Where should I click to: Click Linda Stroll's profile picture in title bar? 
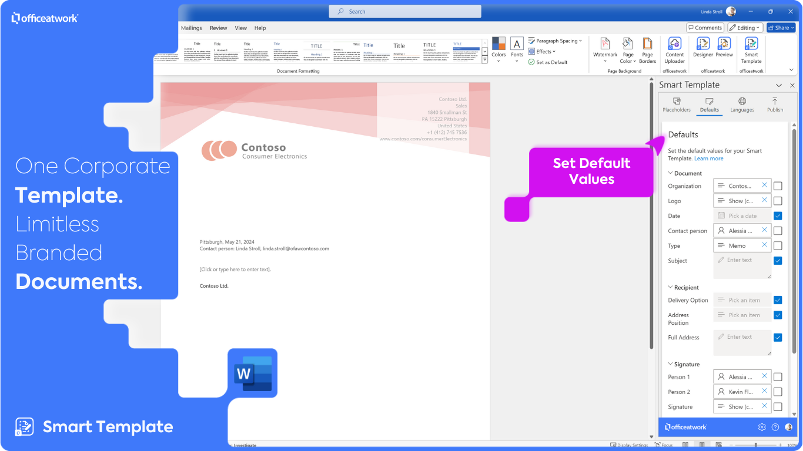(x=731, y=11)
